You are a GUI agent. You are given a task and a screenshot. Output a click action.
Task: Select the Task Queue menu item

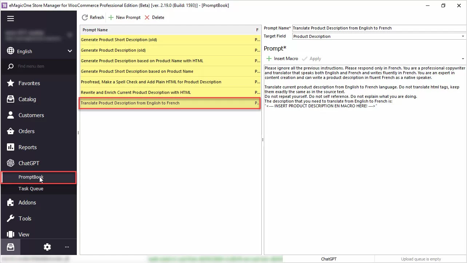coord(31,188)
